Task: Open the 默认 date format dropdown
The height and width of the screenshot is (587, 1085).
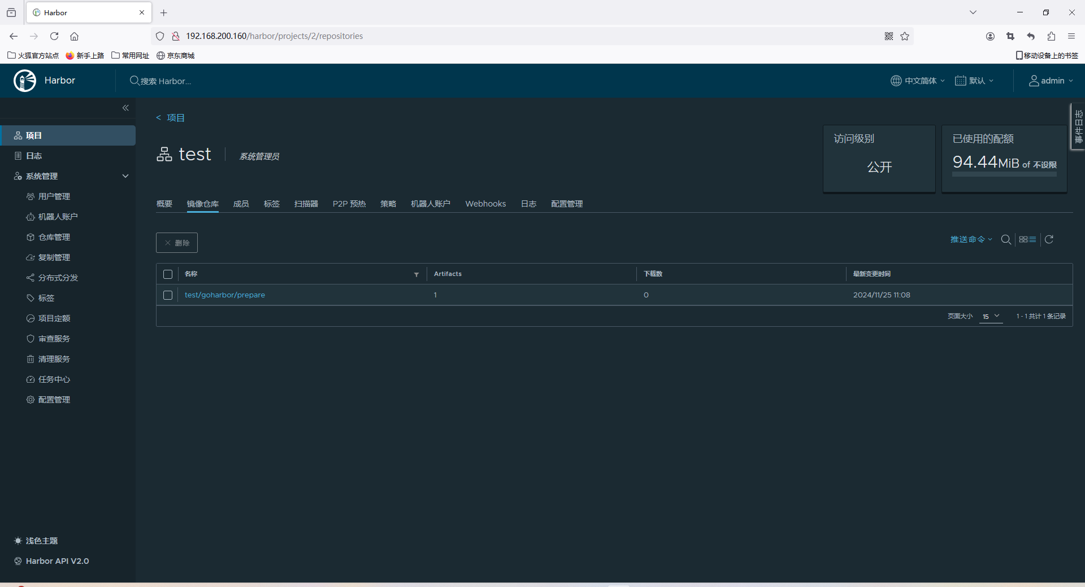Action: 974,81
